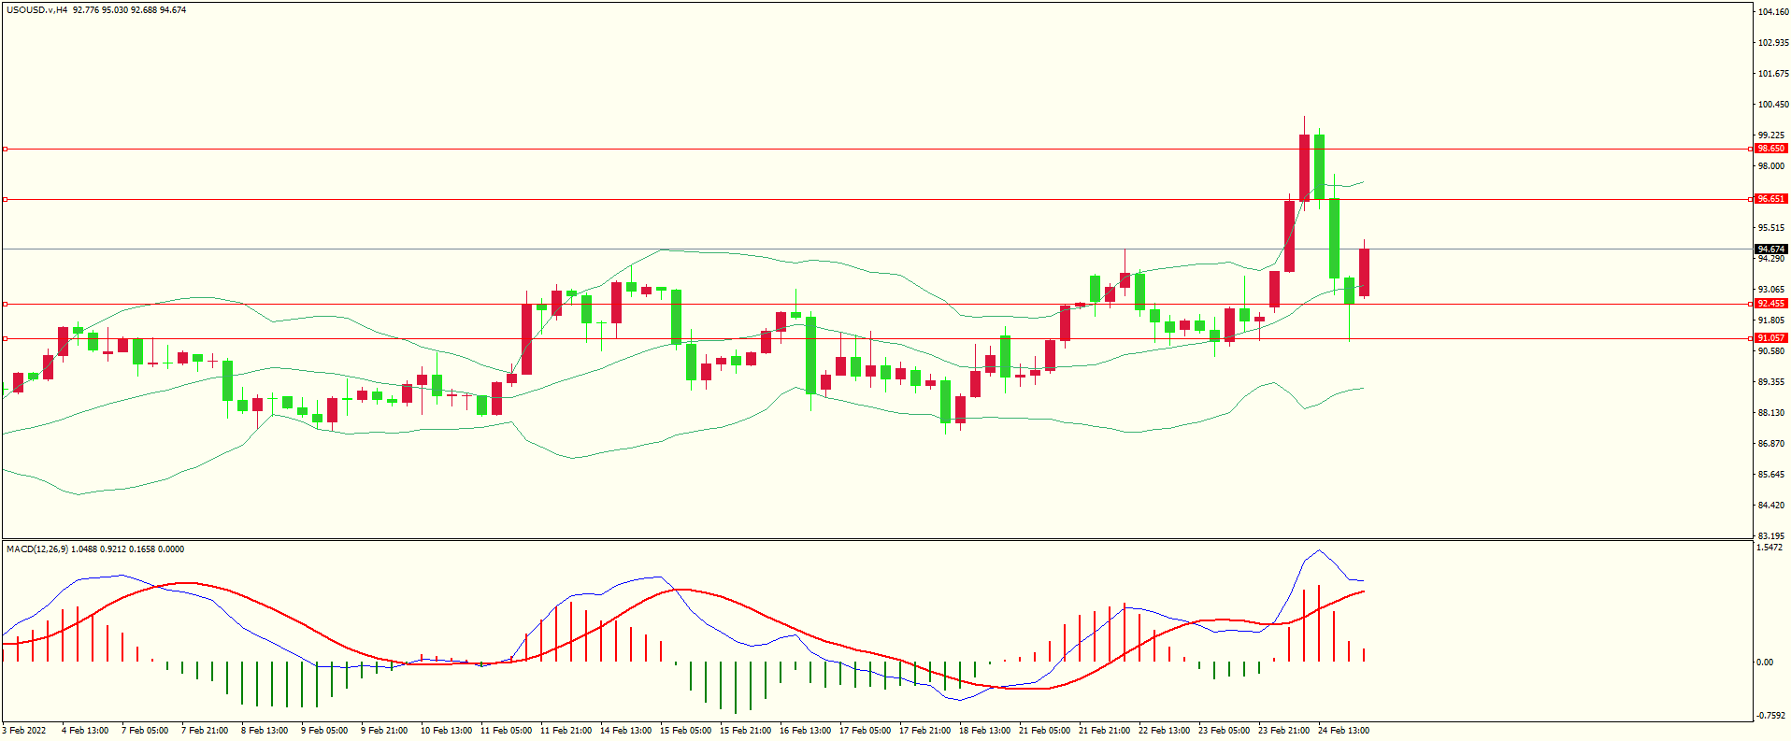Click the 100.450 price axis label
This screenshot has height=741, width=1791.
pos(1773,105)
